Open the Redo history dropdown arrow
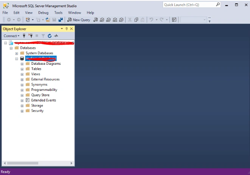This screenshot has height=175, width=250. click(167, 20)
